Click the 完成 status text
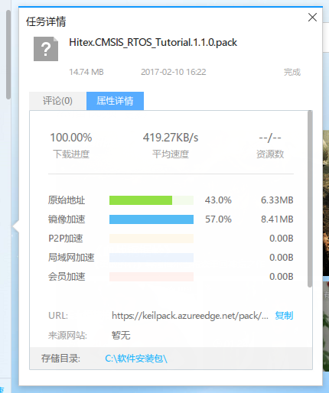This screenshot has width=329, height=393. (292, 72)
